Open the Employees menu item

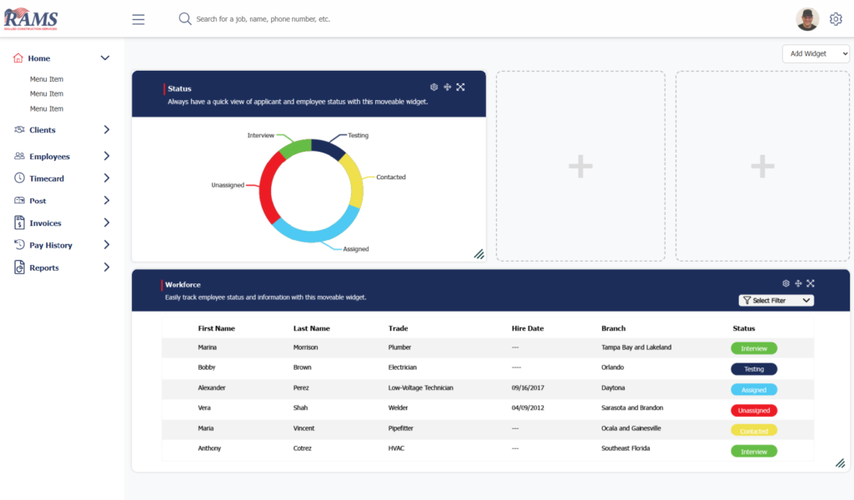coord(49,157)
